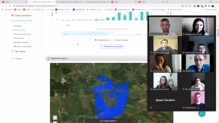Screen dimensions: 219x123
Task: Click the Adobe Acrobat extension icon
Action: (x=198, y=6)
